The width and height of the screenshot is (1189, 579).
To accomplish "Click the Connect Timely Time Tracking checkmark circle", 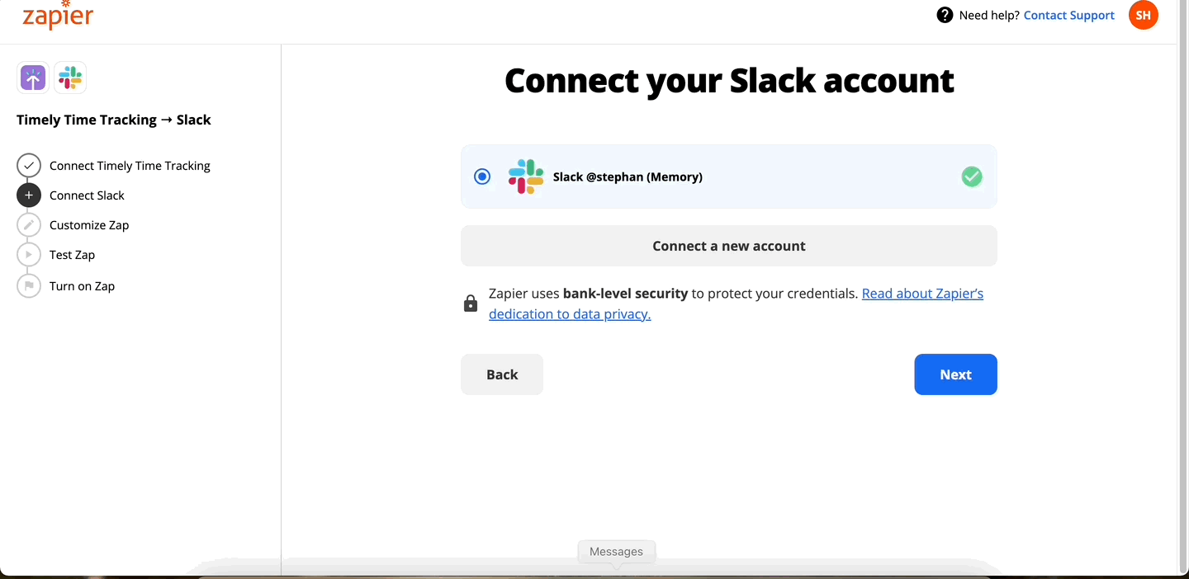I will [29, 165].
